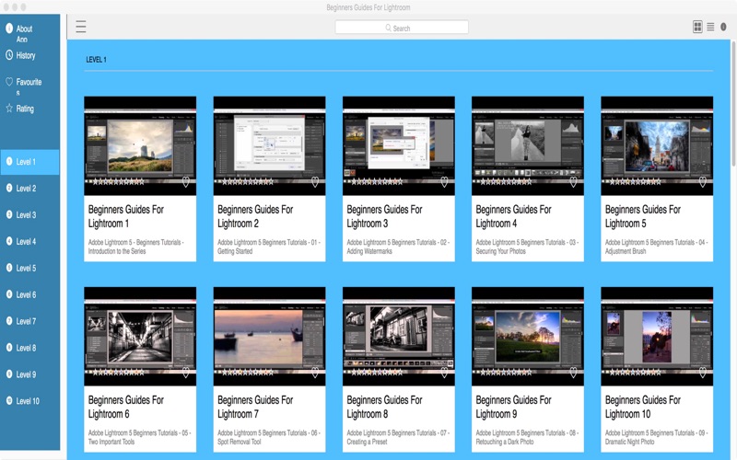Image resolution: width=737 pixels, height=460 pixels.
Task: Select Level 6 in sidebar
Action: pos(29,294)
